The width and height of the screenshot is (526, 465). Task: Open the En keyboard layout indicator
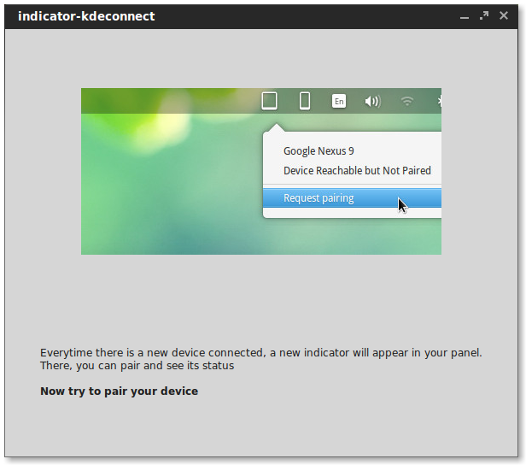tap(339, 102)
